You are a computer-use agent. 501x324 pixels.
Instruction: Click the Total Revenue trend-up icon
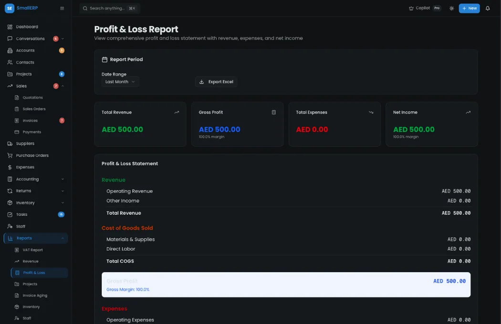point(177,112)
